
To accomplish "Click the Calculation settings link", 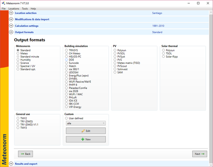I will coord(26,26).
